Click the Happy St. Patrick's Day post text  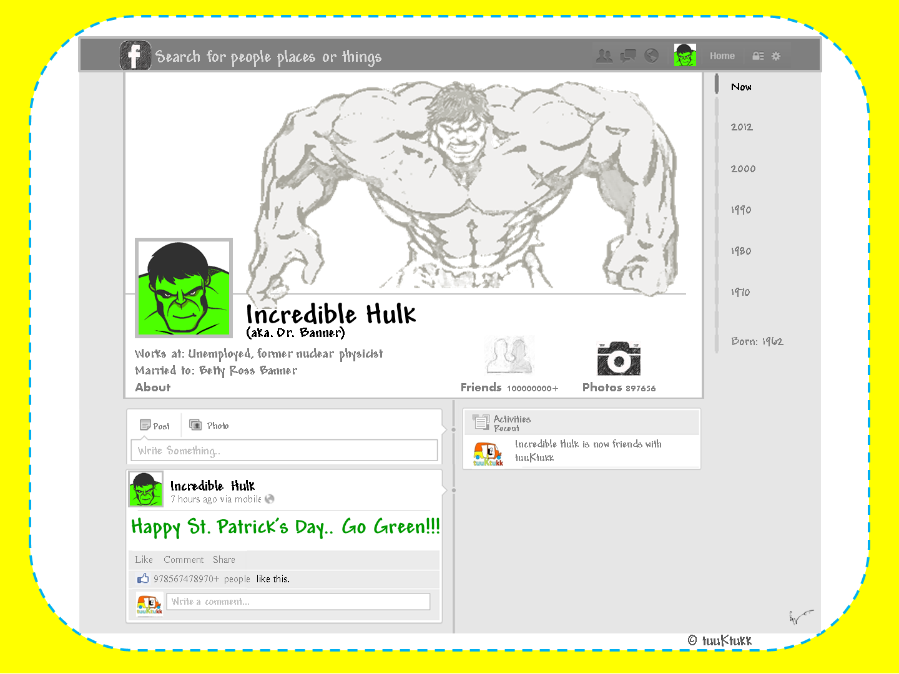[x=285, y=527]
